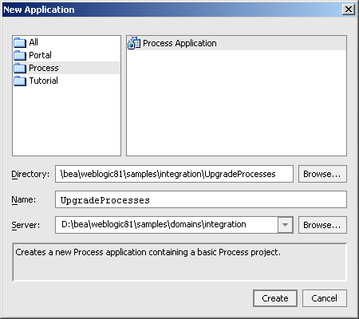This screenshot has width=359, height=319.
Task: Select the Portal category label
Action: tap(40, 55)
